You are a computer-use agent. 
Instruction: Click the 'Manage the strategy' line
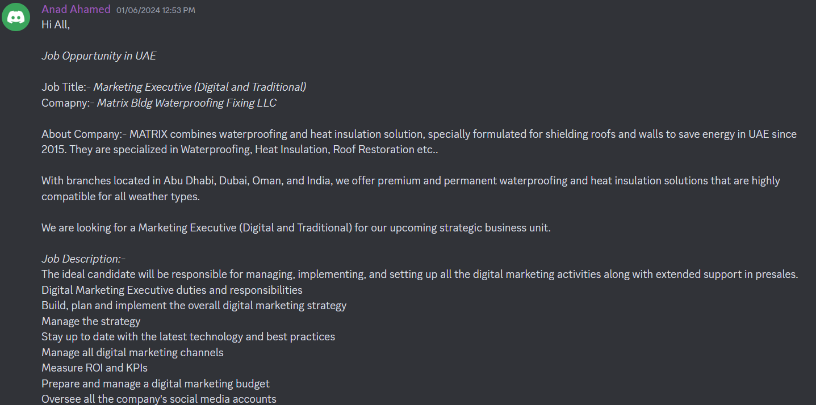point(91,322)
